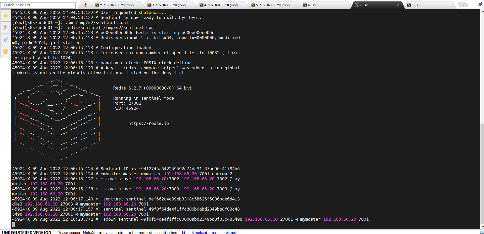This screenshot has height=234, width=484.
Task: Focus the Quick connect field
Action: point(38,5)
